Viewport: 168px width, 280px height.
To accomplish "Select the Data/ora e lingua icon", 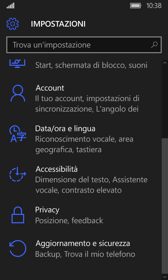I will [17, 134].
